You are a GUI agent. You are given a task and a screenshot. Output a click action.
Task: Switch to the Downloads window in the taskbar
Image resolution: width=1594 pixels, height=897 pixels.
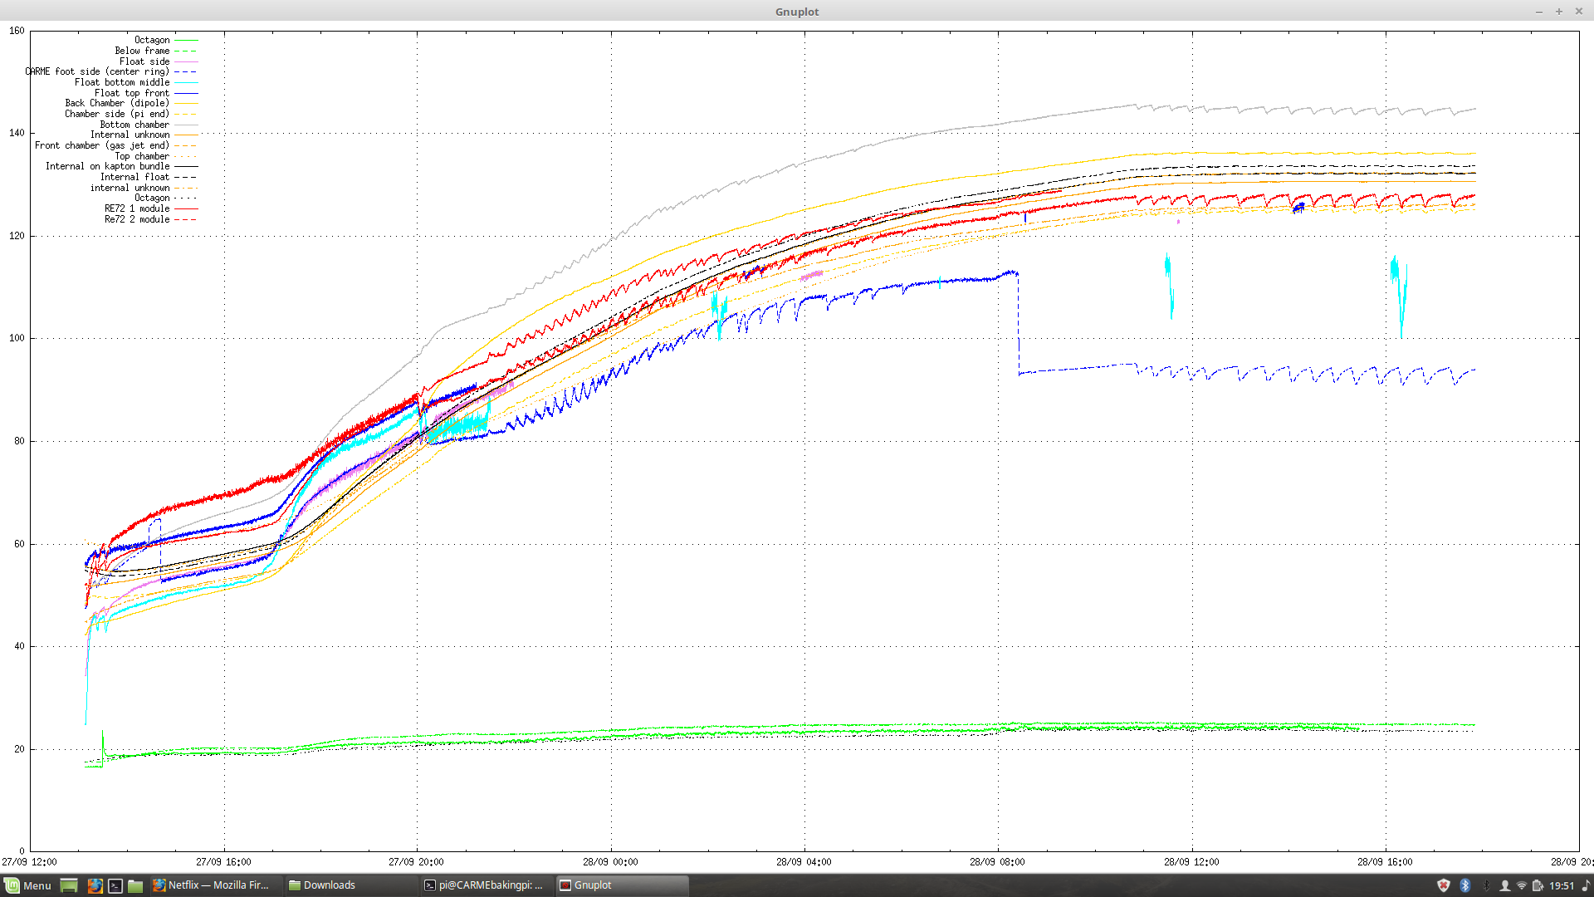pos(329,885)
